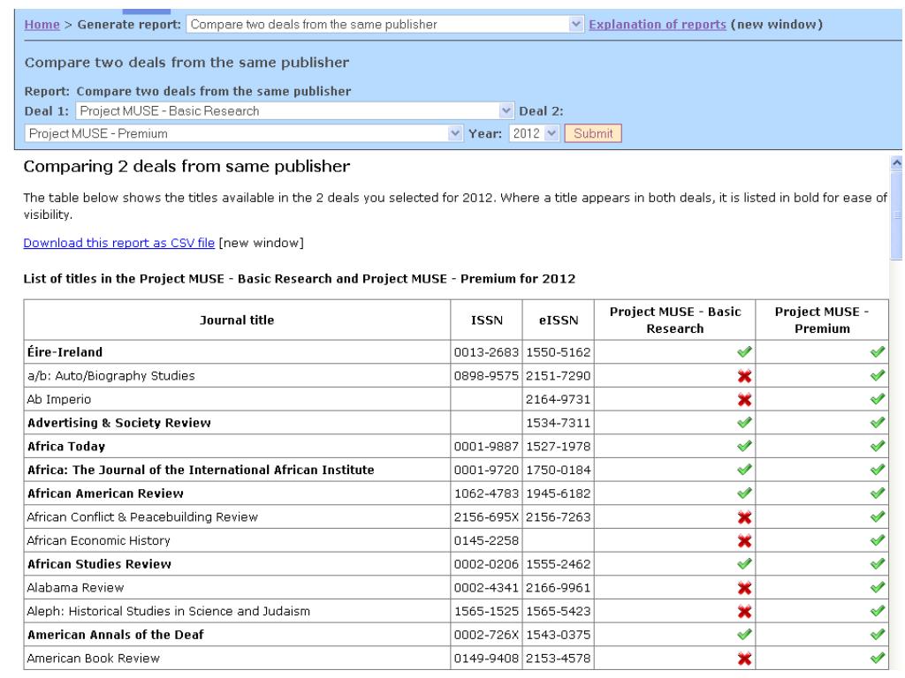Image resolution: width=905 pixels, height=678 pixels.
Task: Click the Premium check for African American Review
Action: point(878,493)
